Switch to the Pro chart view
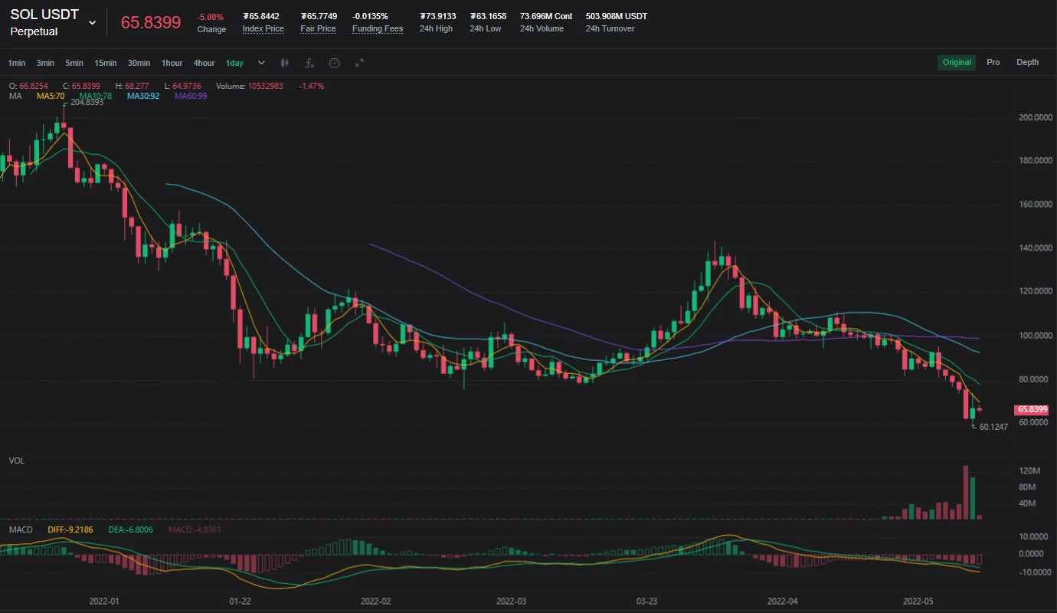The image size is (1057, 613). pos(993,63)
